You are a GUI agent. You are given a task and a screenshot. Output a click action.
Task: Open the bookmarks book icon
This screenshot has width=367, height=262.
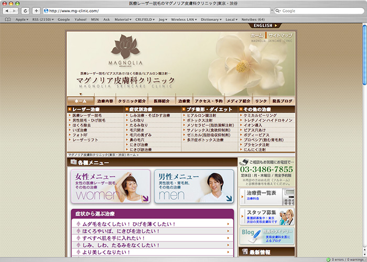click(x=8, y=20)
